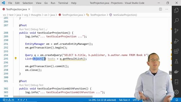
Task: Click Run Test above testScalarProjectionWithFunction
Action: pyautogui.click(x=24, y=85)
